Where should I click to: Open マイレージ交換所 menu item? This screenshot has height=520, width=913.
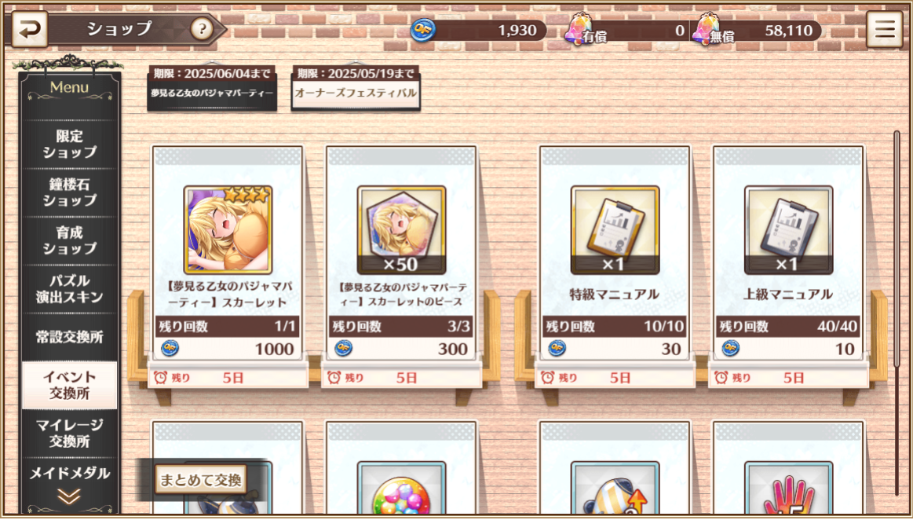click(x=69, y=434)
